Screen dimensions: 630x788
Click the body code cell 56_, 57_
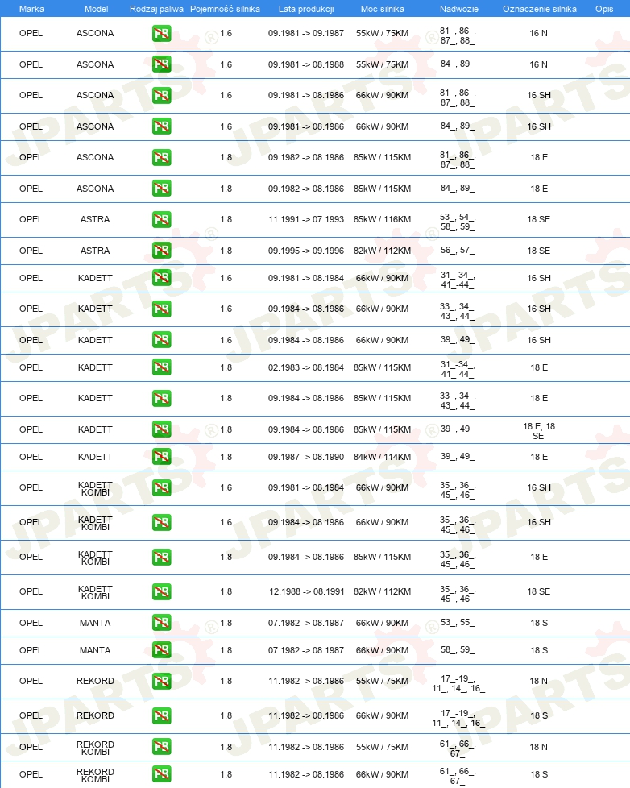coord(457,251)
